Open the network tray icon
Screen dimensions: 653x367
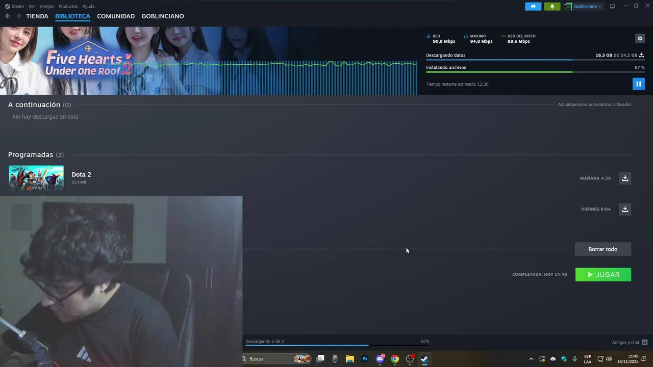600,359
